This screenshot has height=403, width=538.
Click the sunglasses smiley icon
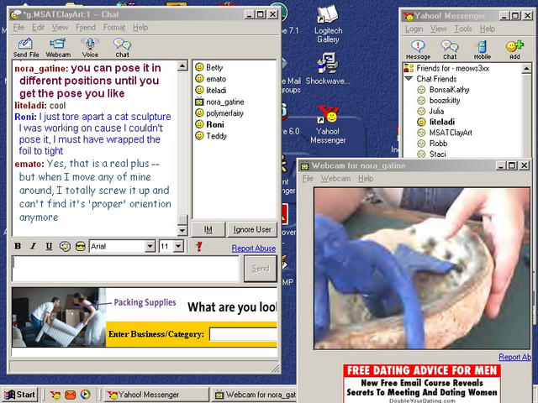pos(81,246)
